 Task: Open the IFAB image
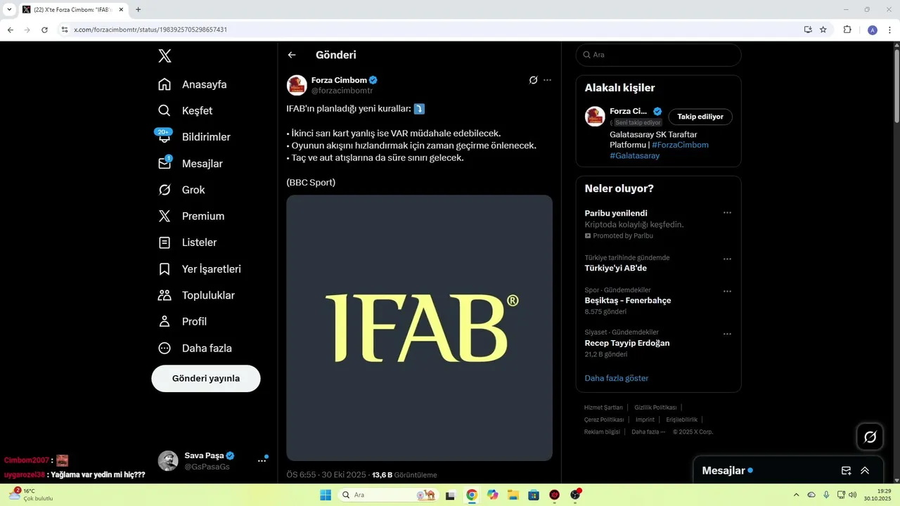[419, 327]
